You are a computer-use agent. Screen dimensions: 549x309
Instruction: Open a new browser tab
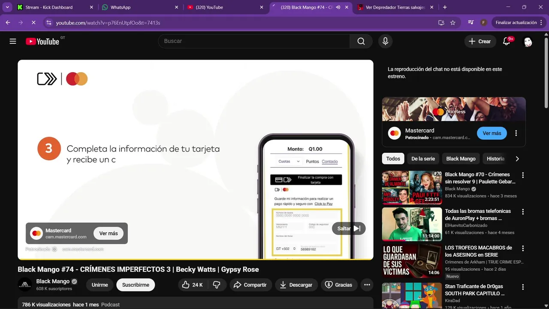coord(445,7)
